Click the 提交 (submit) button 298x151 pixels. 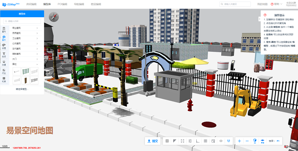pos(153,141)
